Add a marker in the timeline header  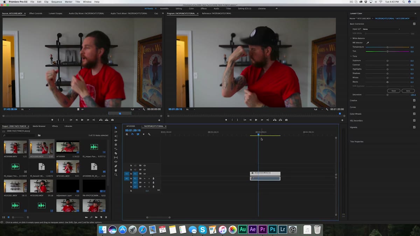click(x=143, y=134)
